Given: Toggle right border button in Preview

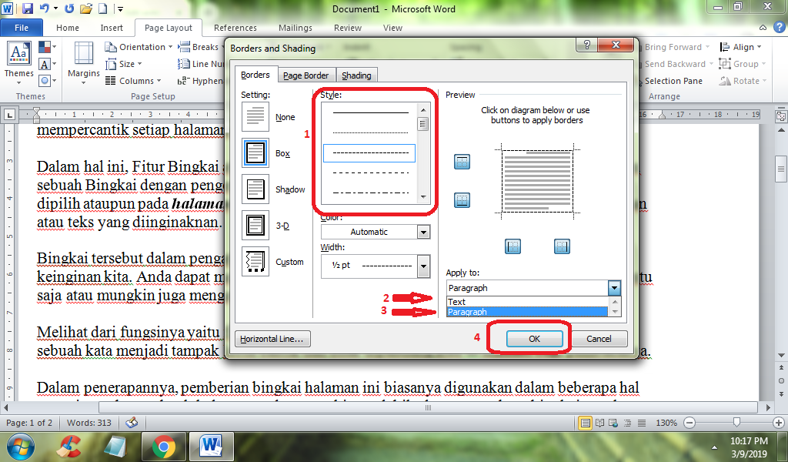Looking at the screenshot, I should pyautogui.click(x=562, y=246).
